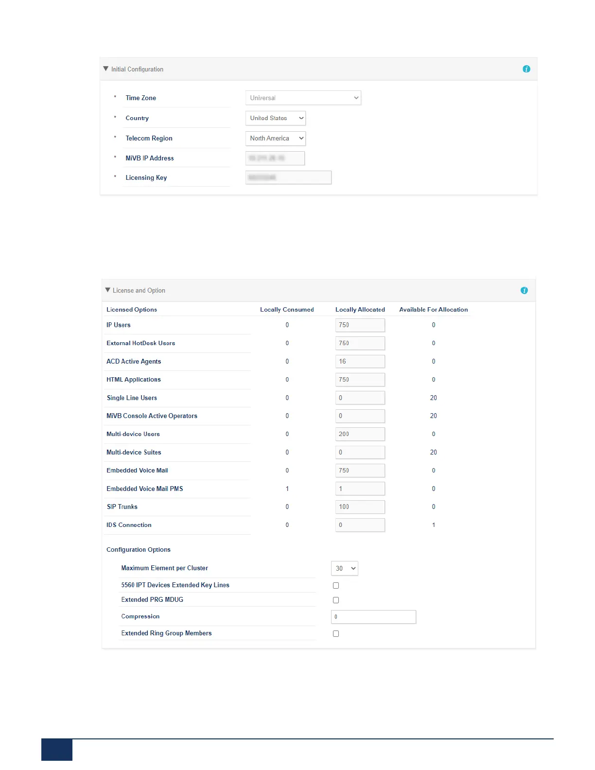Click the info icon in Initial Configuration header
This screenshot has width=595, height=770.
526,69
